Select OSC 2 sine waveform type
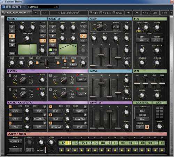 pos(83,27)
